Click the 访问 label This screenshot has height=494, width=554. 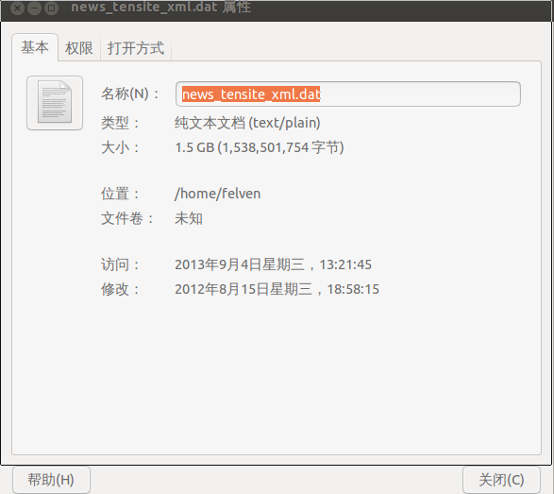point(121,264)
